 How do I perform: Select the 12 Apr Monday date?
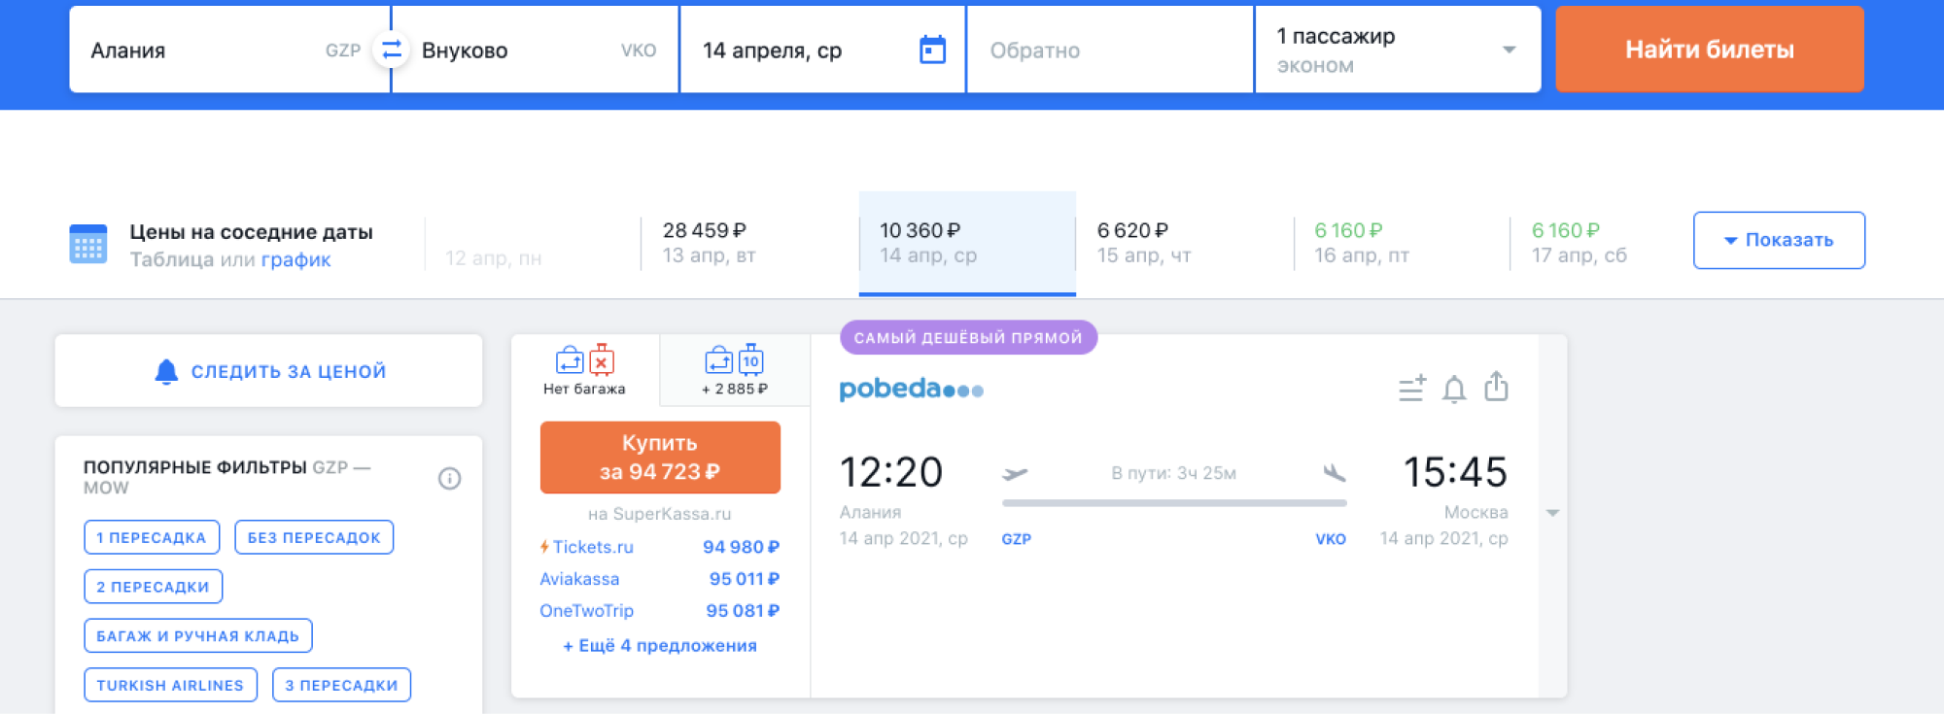point(533,243)
